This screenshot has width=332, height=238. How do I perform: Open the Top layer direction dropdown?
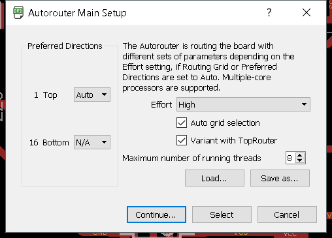point(92,95)
